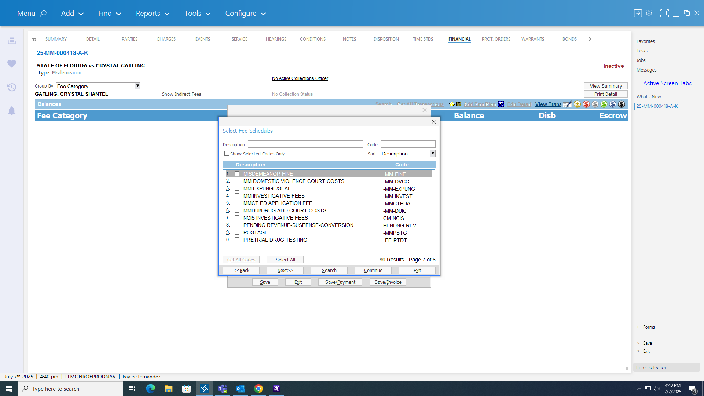Click the green dollar icon

(x=604, y=104)
